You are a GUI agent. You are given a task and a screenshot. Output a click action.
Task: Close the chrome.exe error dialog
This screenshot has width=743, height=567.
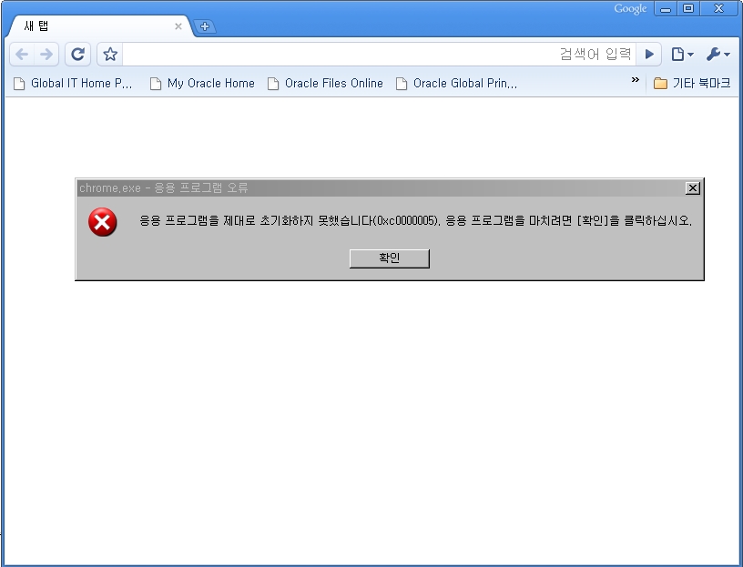click(692, 188)
